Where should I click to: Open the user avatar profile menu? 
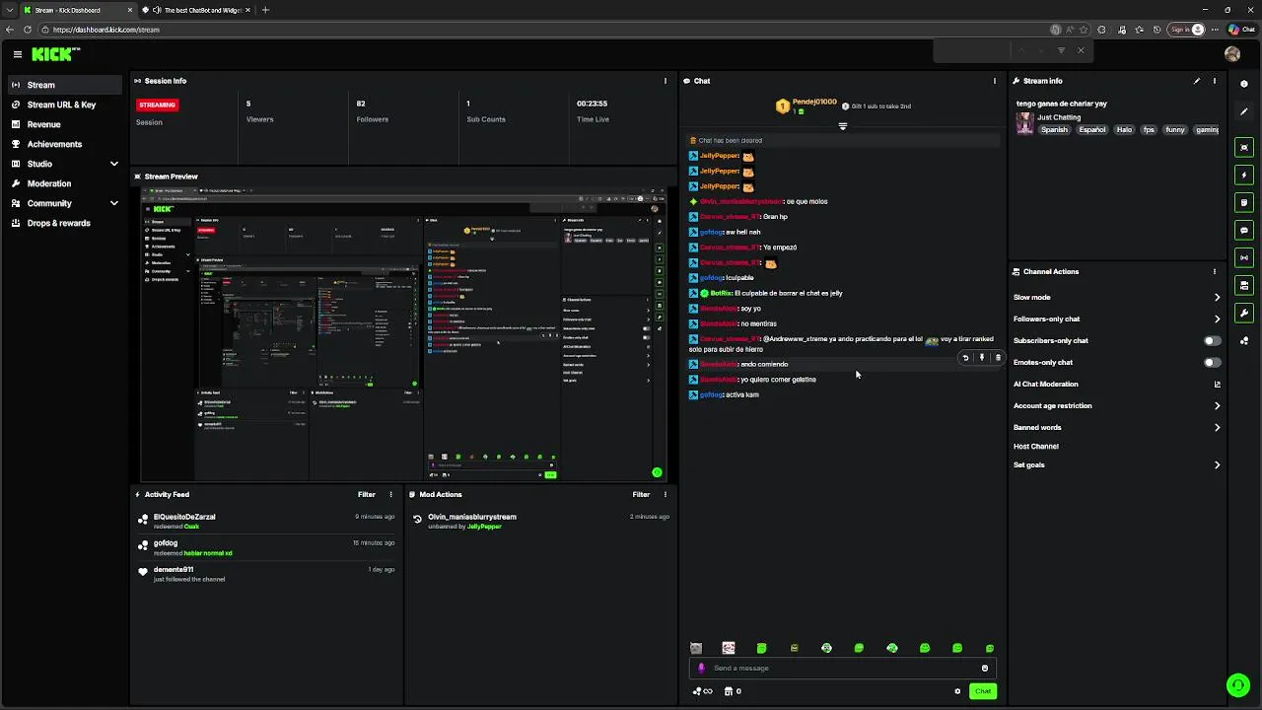[x=1232, y=54]
